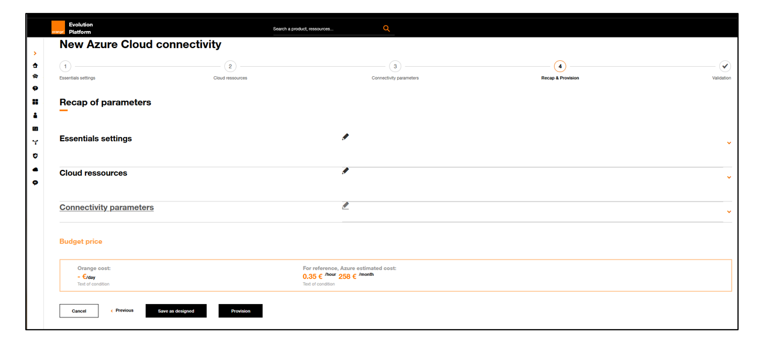Image resolution: width=758 pixels, height=345 pixels.
Task: Click the Recap of parameters heading
Action: coord(105,103)
